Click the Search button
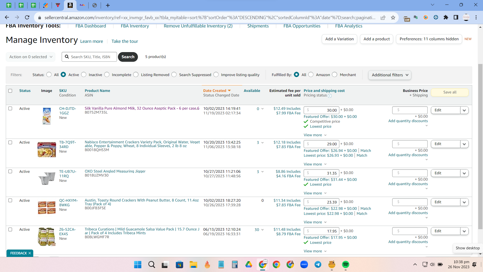This screenshot has height=272, width=483. [x=128, y=57]
